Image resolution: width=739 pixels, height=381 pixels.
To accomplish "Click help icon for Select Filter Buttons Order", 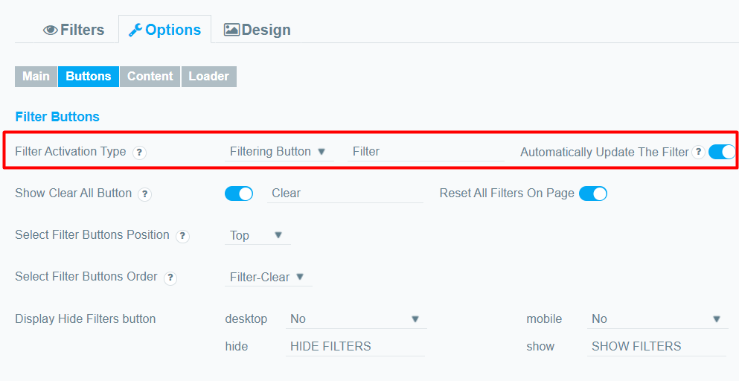I will [x=170, y=278].
